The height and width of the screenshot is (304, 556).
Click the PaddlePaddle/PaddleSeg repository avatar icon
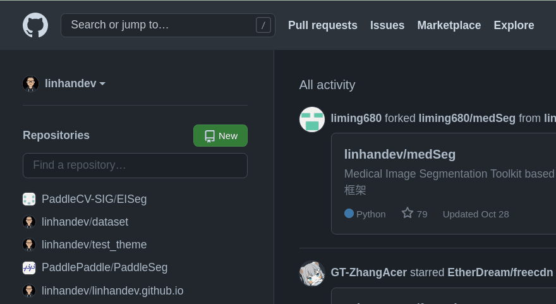pos(29,268)
